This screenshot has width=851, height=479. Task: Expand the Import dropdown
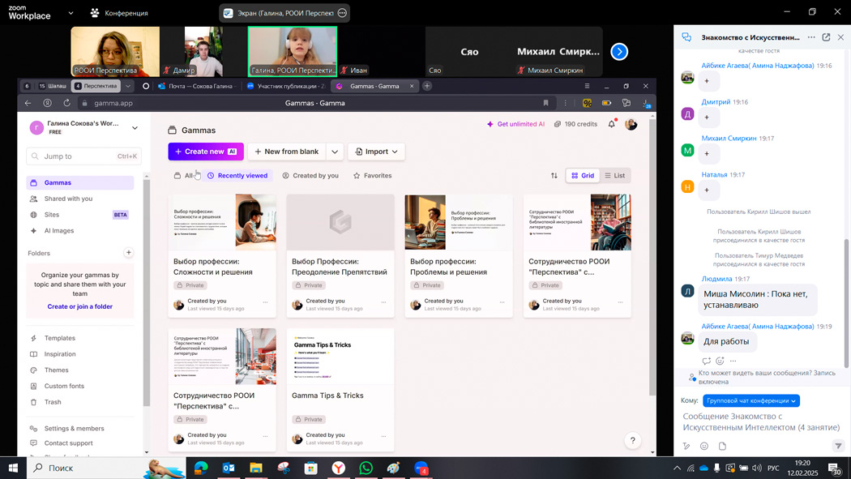[376, 152]
